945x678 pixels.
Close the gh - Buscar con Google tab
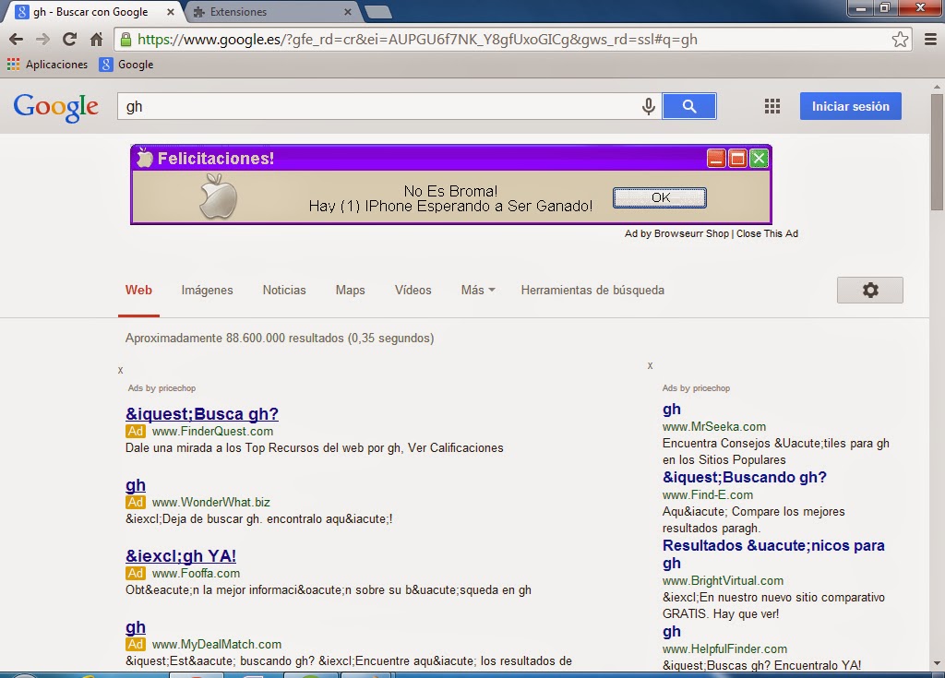(171, 12)
